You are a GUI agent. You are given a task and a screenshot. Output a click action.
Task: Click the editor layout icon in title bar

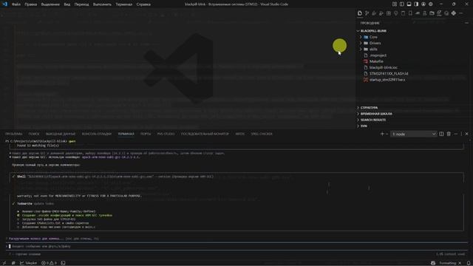(x=395, y=4)
